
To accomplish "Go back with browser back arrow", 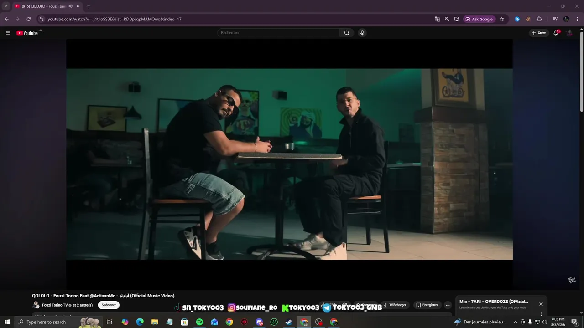I will 6,19.
